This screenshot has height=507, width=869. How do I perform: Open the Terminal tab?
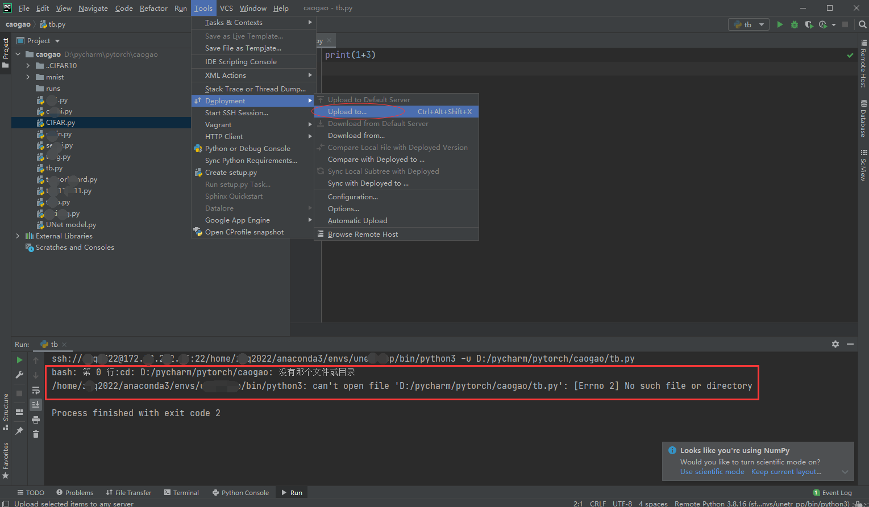pos(181,493)
